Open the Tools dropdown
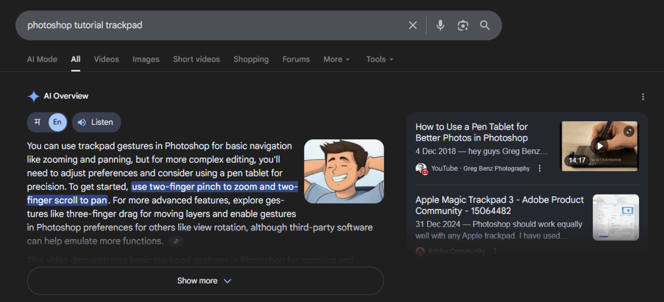Screen dimensions: 664x302 click(x=380, y=59)
